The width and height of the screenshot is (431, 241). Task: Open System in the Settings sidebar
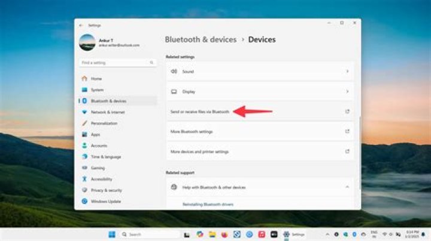point(118,90)
